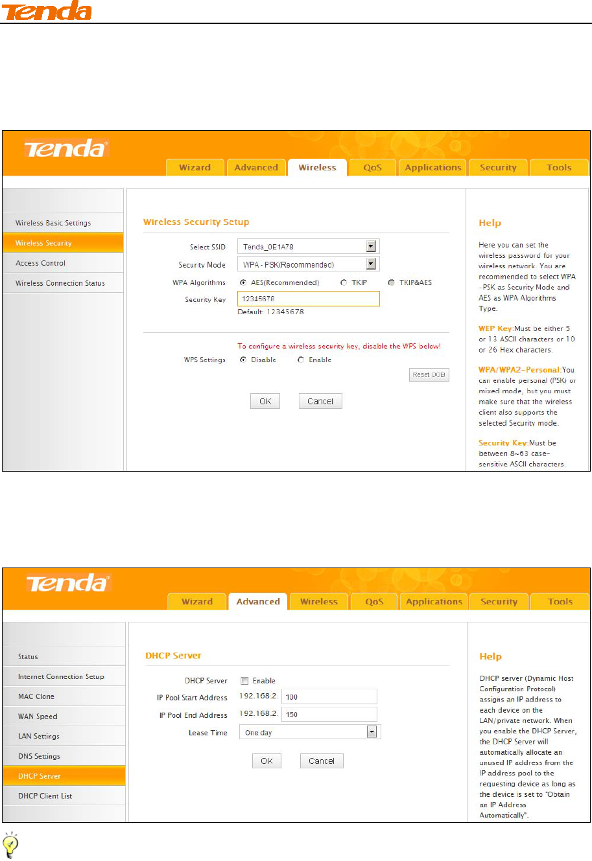Image resolution: width=592 pixels, height=861 pixels.
Task: Open Applications tab in Wireless Security panel
Action: click(433, 167)
